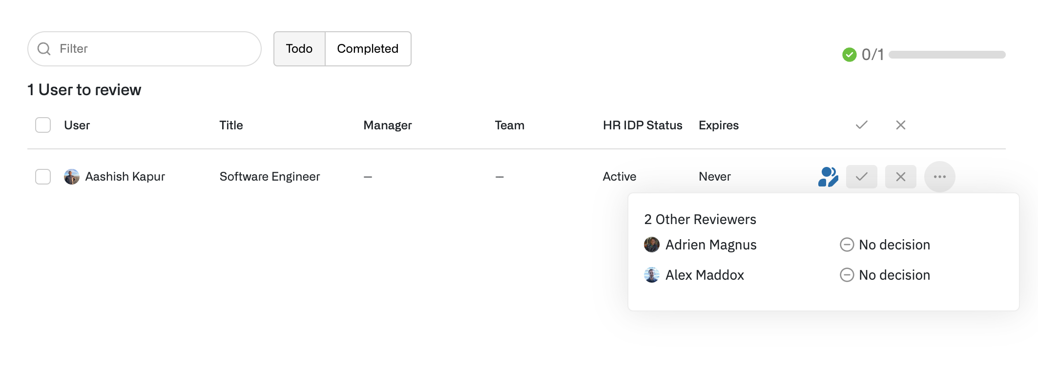Reject Aashish Kapur with the X button
The image size is (1038, 370).
point(900,177)
